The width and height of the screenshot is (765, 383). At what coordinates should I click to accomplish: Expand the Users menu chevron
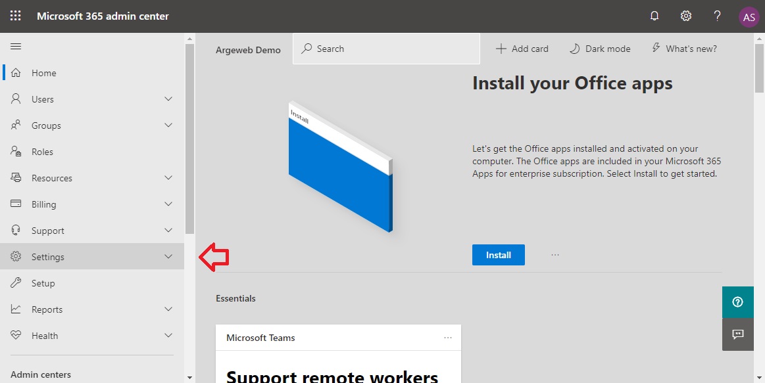[168, 99]
